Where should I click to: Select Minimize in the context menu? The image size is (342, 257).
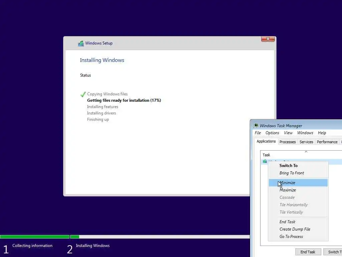point(298,183)
